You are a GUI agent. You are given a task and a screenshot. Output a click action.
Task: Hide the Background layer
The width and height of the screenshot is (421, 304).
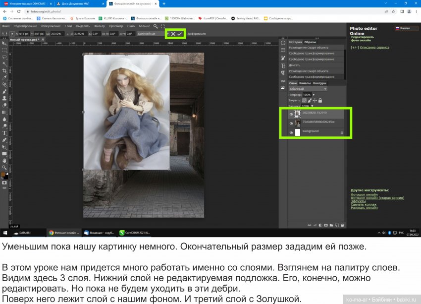pos(291,133)
